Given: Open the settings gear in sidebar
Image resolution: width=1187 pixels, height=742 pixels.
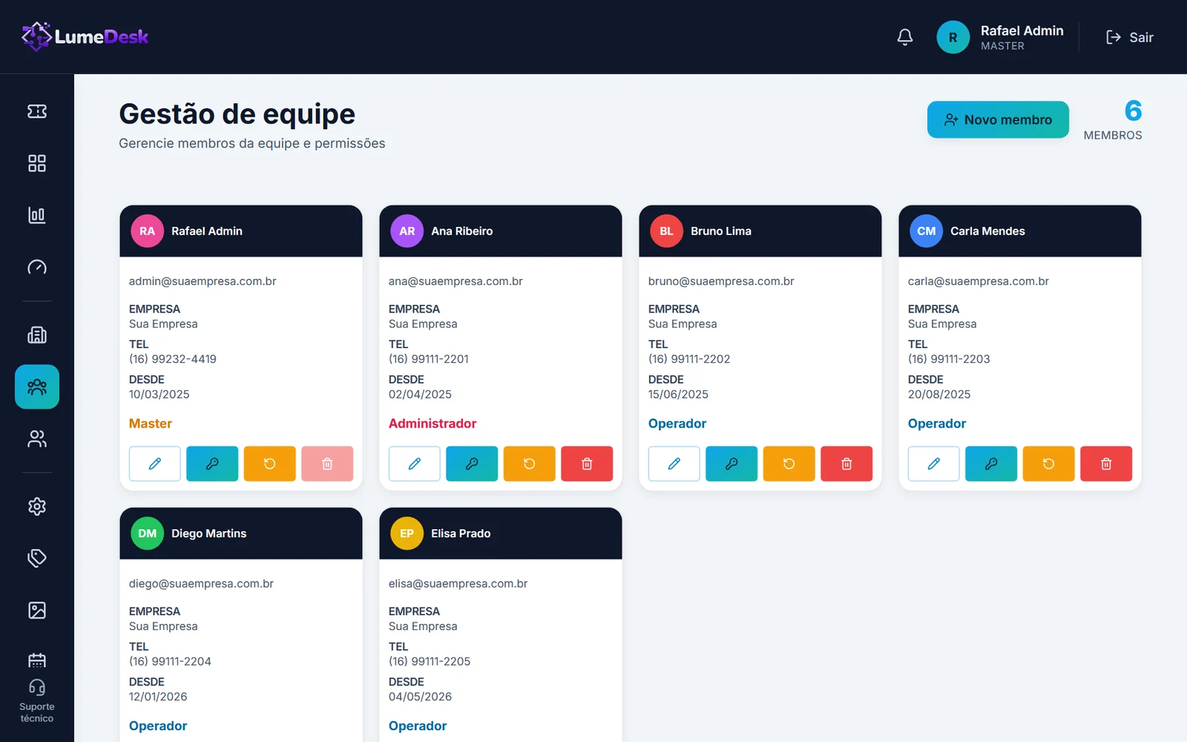Looking at the screenshot, I should click(x=37, y=506).
